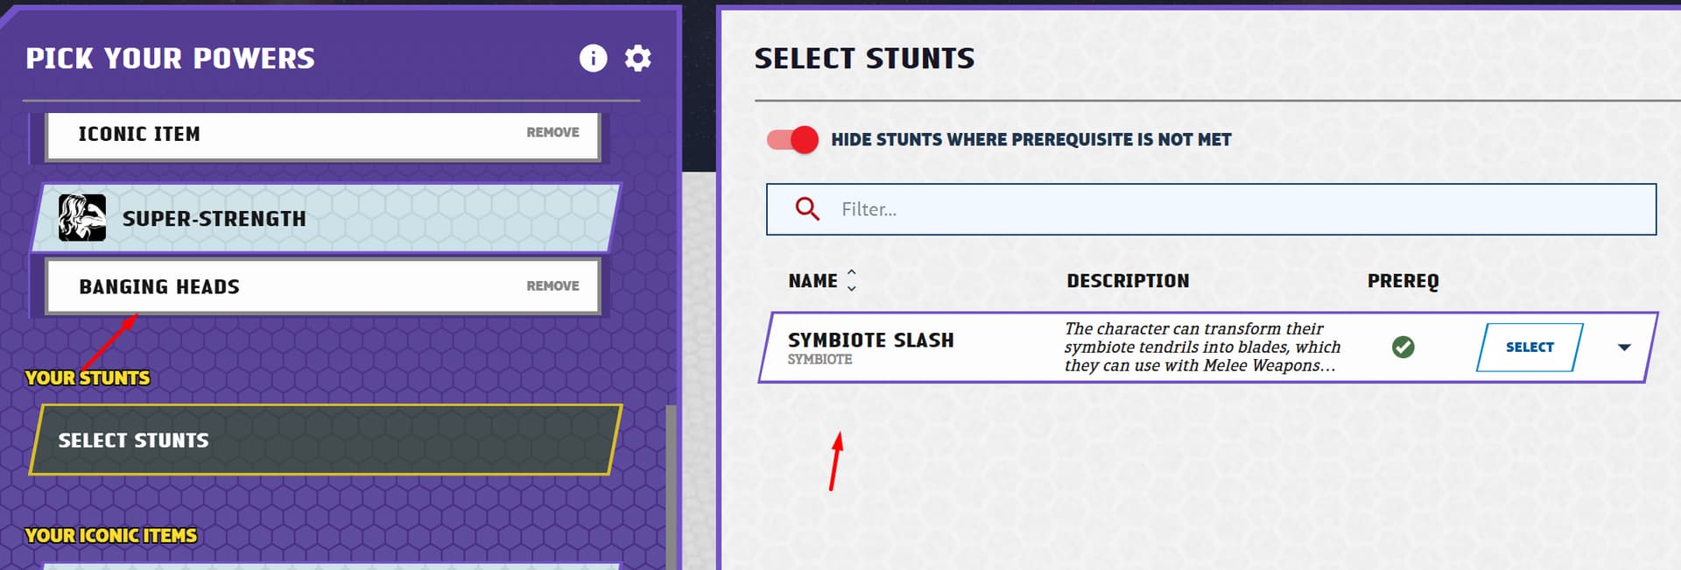Click the Symbiote Slash stunt name
Image resolution: width=1681 pixels, height=570 pixels.
pyautogui.click(x=871, y=340)
